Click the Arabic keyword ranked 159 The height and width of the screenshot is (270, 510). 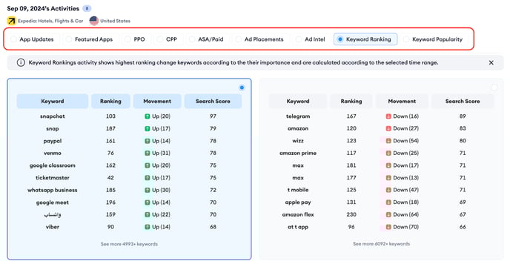tap(53, 214)
